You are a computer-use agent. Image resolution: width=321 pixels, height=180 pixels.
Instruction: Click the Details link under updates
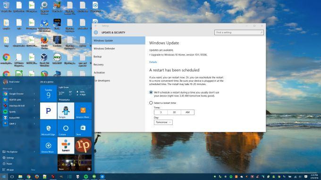153,62
